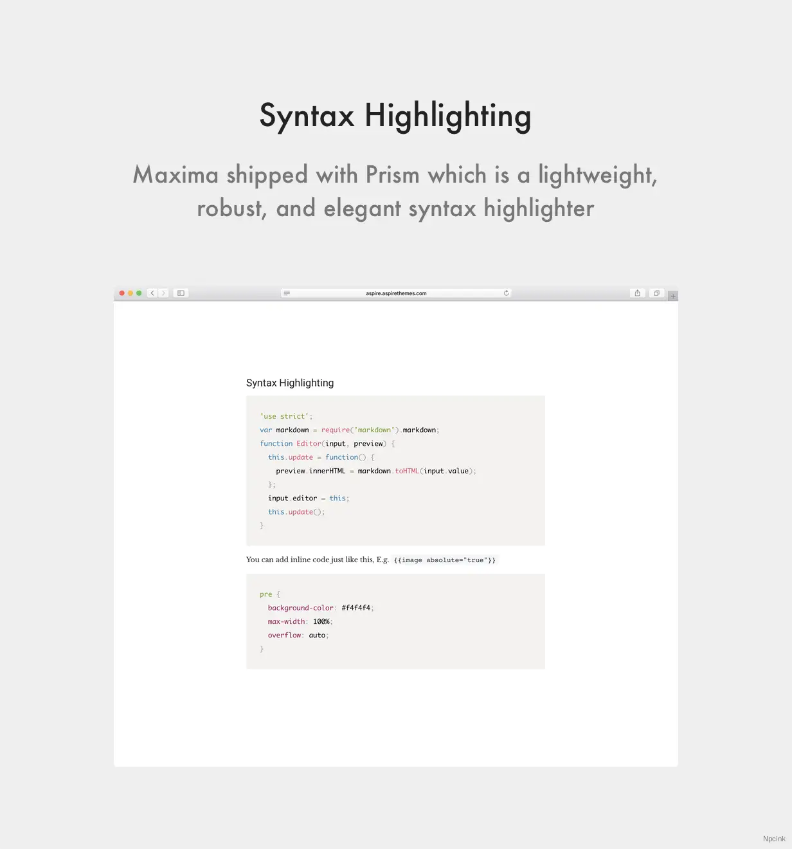This screenshot has width=792, height=849.
Task: Close the window with the red button
Action: point(122,293)
